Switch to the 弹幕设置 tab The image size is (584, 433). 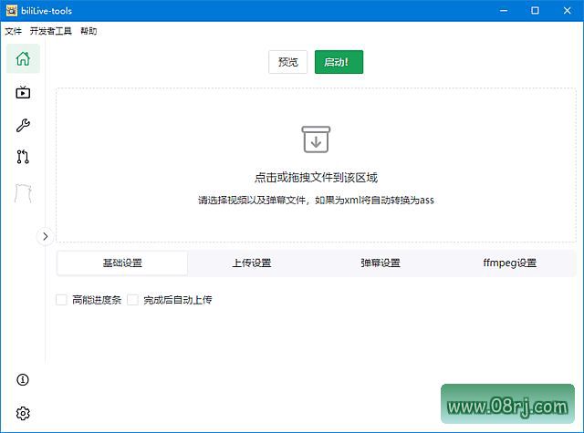[x=381, y=263]
